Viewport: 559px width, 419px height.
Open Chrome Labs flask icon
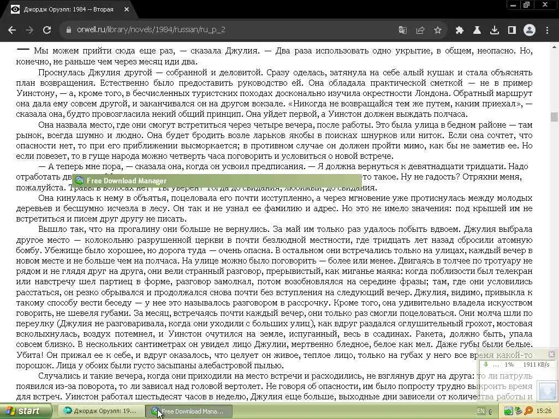coord(477,30)
